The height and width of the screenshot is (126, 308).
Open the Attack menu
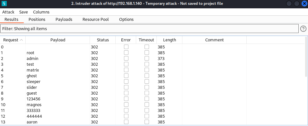point(8,12)
